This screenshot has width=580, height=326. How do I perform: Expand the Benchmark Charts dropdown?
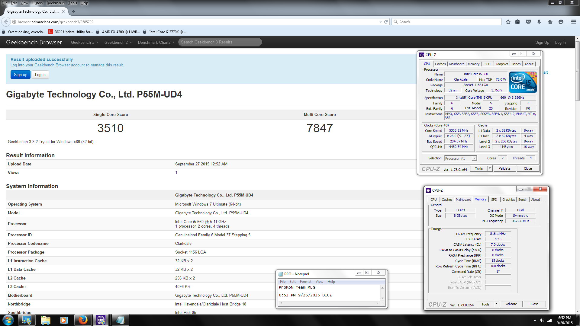click(x=156, y=42)
